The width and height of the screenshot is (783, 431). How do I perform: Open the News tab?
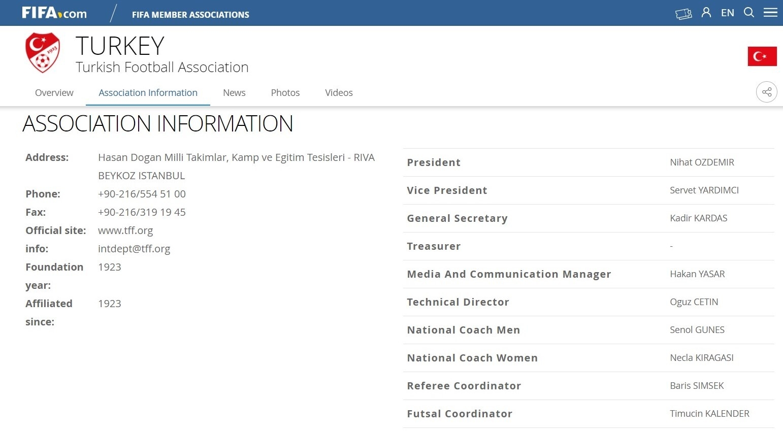234,92
